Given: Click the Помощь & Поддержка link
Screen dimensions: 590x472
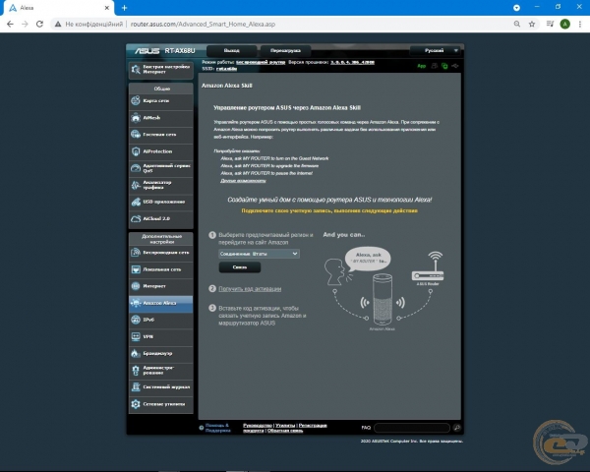Looking at the screenshot, I should (218, 428).
